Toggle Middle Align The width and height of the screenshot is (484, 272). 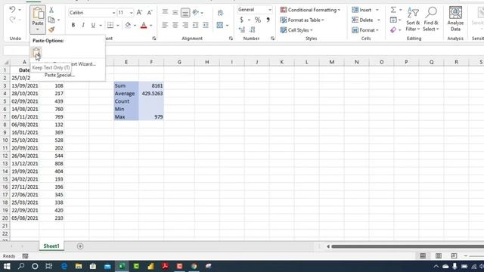point(175,13)
